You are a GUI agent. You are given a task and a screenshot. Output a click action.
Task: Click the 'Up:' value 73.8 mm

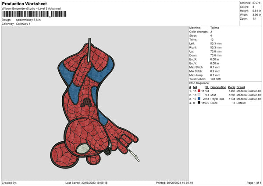tap(216, 51)
